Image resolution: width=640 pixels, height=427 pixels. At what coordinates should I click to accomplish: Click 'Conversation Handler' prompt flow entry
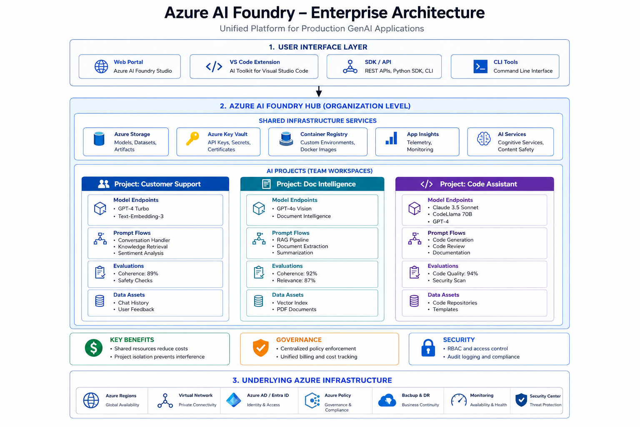click(144, 241)
